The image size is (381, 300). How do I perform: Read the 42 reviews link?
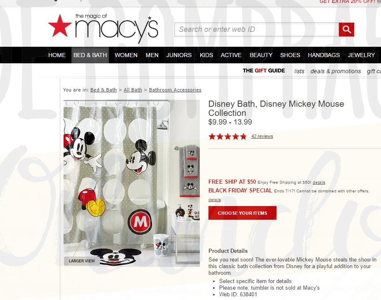pyautogui.click(x=262, y=136)
